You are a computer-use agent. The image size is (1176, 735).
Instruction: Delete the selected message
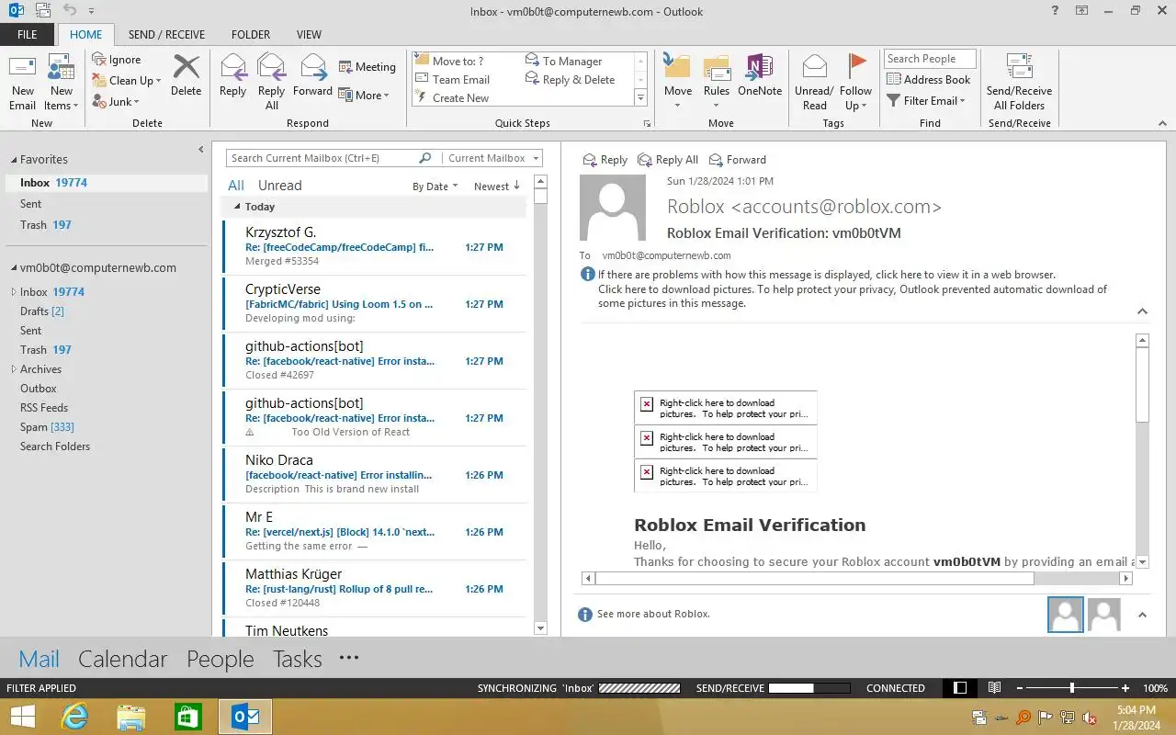click(187, 75)
